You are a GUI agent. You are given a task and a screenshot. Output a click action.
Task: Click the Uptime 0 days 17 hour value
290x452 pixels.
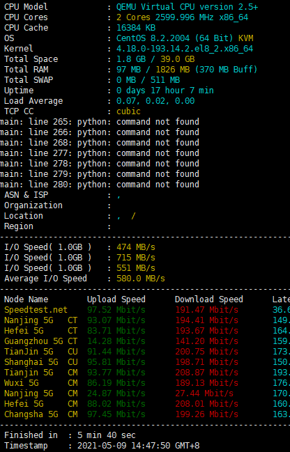[165, 91]
